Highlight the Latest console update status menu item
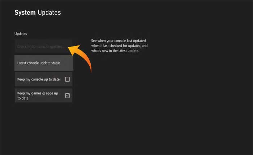 39,63
